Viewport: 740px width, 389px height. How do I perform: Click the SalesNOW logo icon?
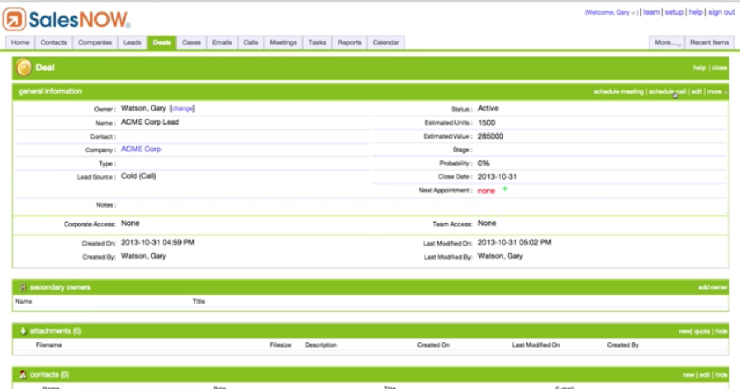pyautogui.click(x=15, y=19)
